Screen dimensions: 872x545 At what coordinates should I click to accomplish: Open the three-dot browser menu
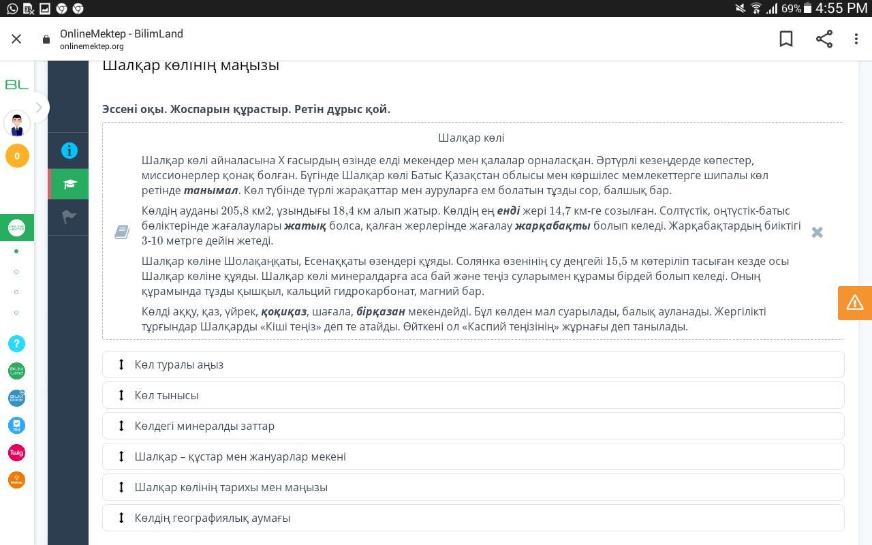pos(856,39)
